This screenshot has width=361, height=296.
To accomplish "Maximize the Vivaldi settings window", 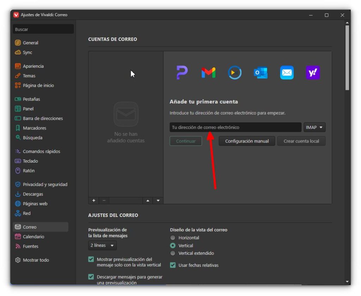I will 326,15.
